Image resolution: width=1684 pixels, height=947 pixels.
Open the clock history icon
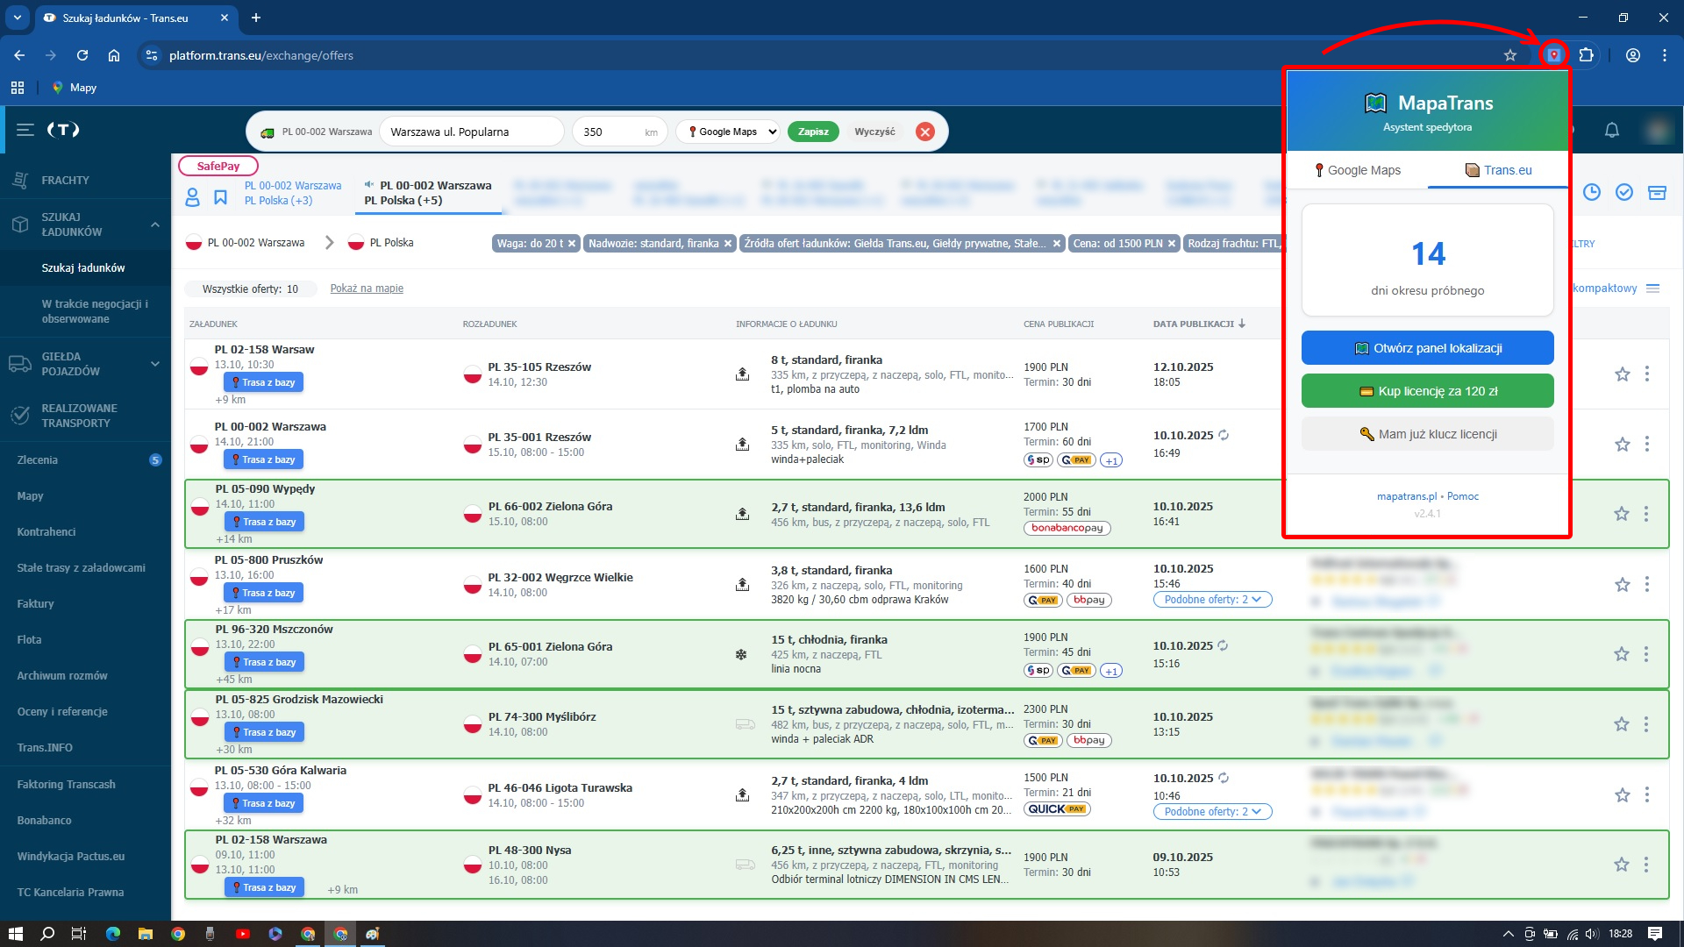point(1591,192)
